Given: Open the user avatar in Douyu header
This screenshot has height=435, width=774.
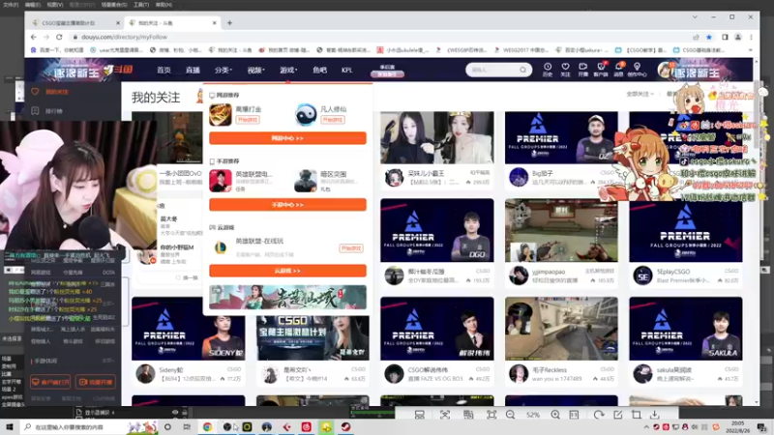Looking at the screenshot, I should (665, 70).
